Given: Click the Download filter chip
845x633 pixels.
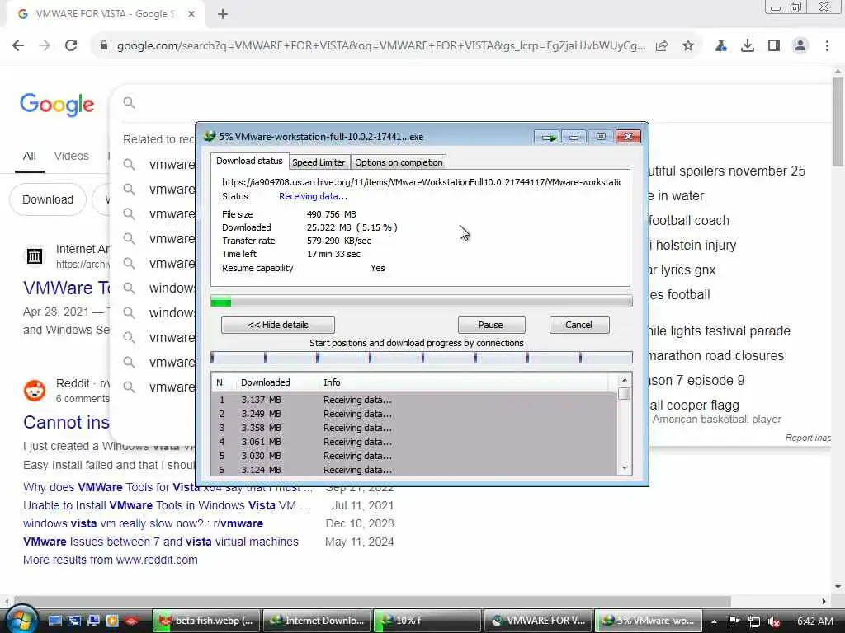Looking at the screenshot, I should point(47,199).
